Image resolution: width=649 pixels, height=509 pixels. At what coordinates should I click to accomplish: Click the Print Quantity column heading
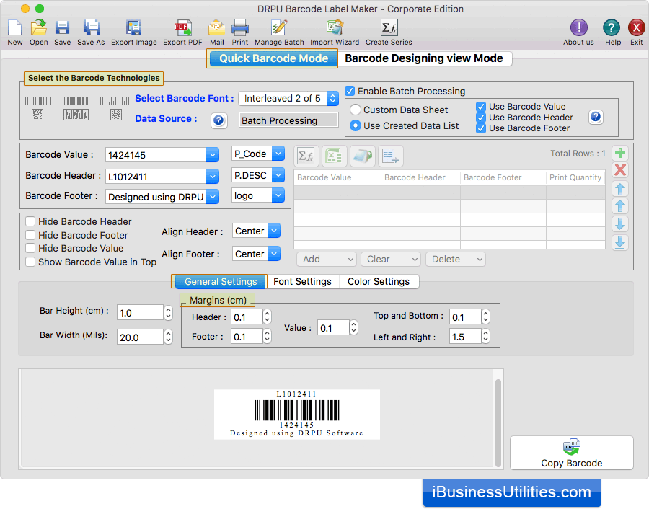point(575,178)
